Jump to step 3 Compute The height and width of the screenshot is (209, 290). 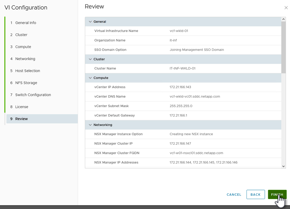click(23, 47)
